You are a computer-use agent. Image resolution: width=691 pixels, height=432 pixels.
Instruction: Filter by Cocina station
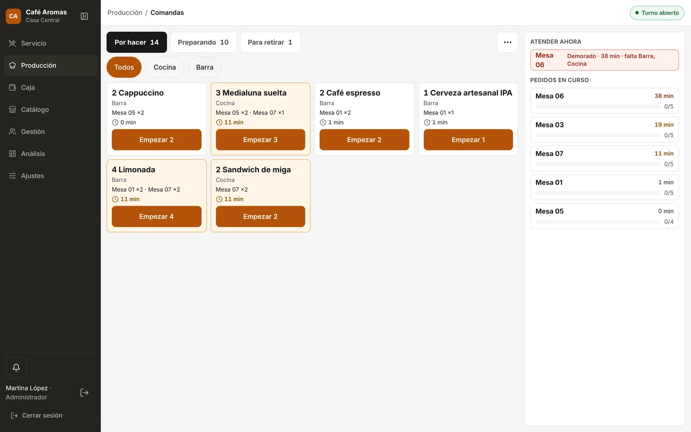(165, 67)
